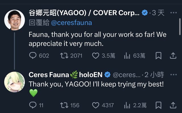
Task: Bookmark YAGOO's thank-you tweet
Action: 158,56
